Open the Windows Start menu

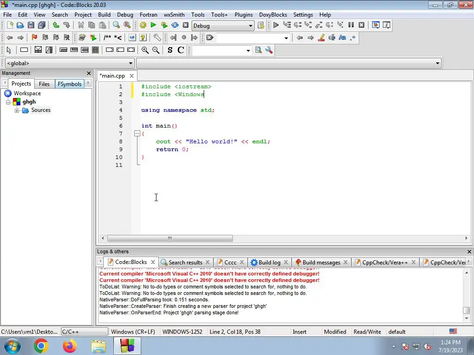pyautogui.click(x=12, y=346)
